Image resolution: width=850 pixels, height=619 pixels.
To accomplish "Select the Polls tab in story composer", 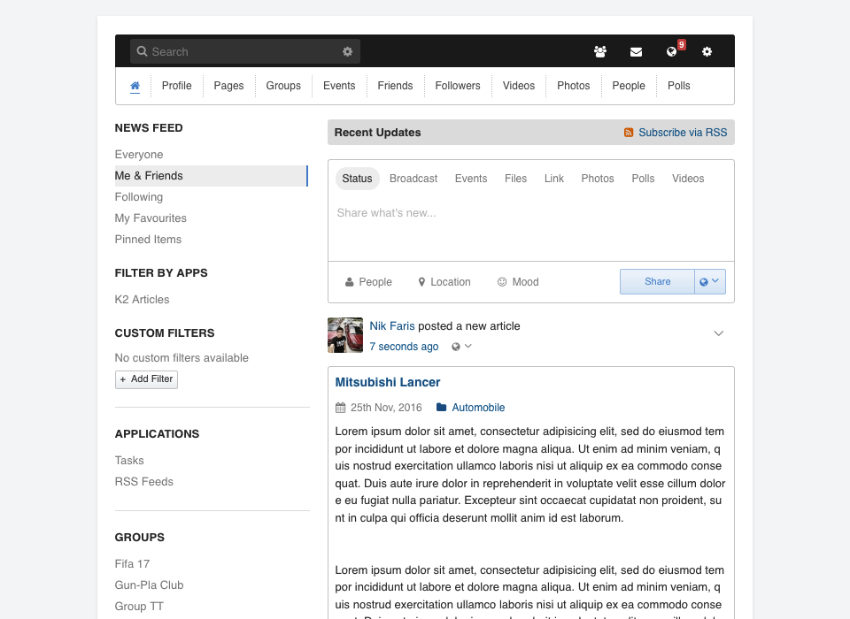I will pyautogui.click(x=643, y=179).
